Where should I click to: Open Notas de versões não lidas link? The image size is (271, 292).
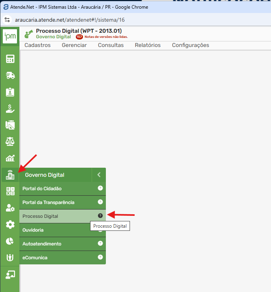[x=106, y=37]
